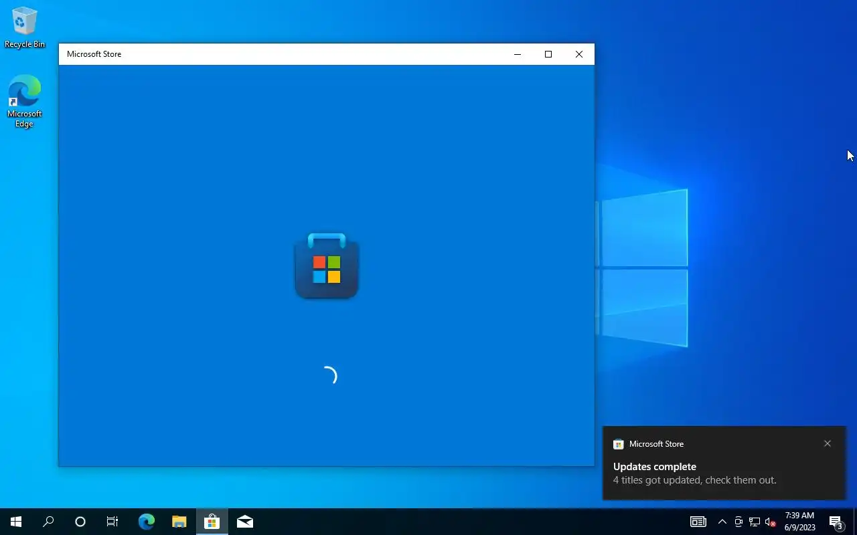Screen dimensions: 857x535
Task: Open News and interests widget icon
Action: pos(698,522)
